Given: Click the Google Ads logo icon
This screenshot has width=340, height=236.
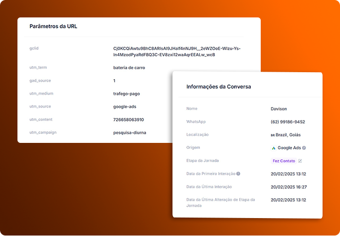Looking at the screenshot, I should [273, 148].
